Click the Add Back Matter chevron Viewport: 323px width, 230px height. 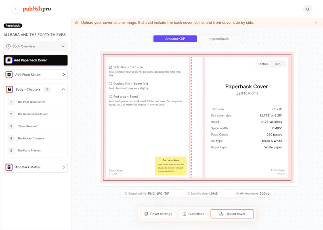point(64,167)
